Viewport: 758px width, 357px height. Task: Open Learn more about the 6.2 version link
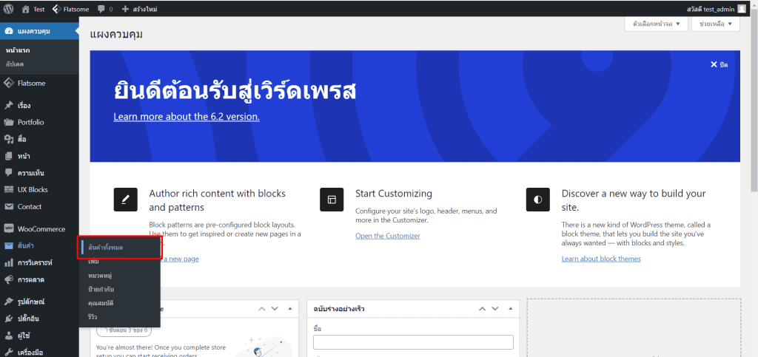[x=187, y=117]
